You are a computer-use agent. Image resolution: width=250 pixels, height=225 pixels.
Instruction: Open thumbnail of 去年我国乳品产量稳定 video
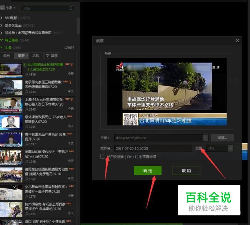(x=11, y=140)
